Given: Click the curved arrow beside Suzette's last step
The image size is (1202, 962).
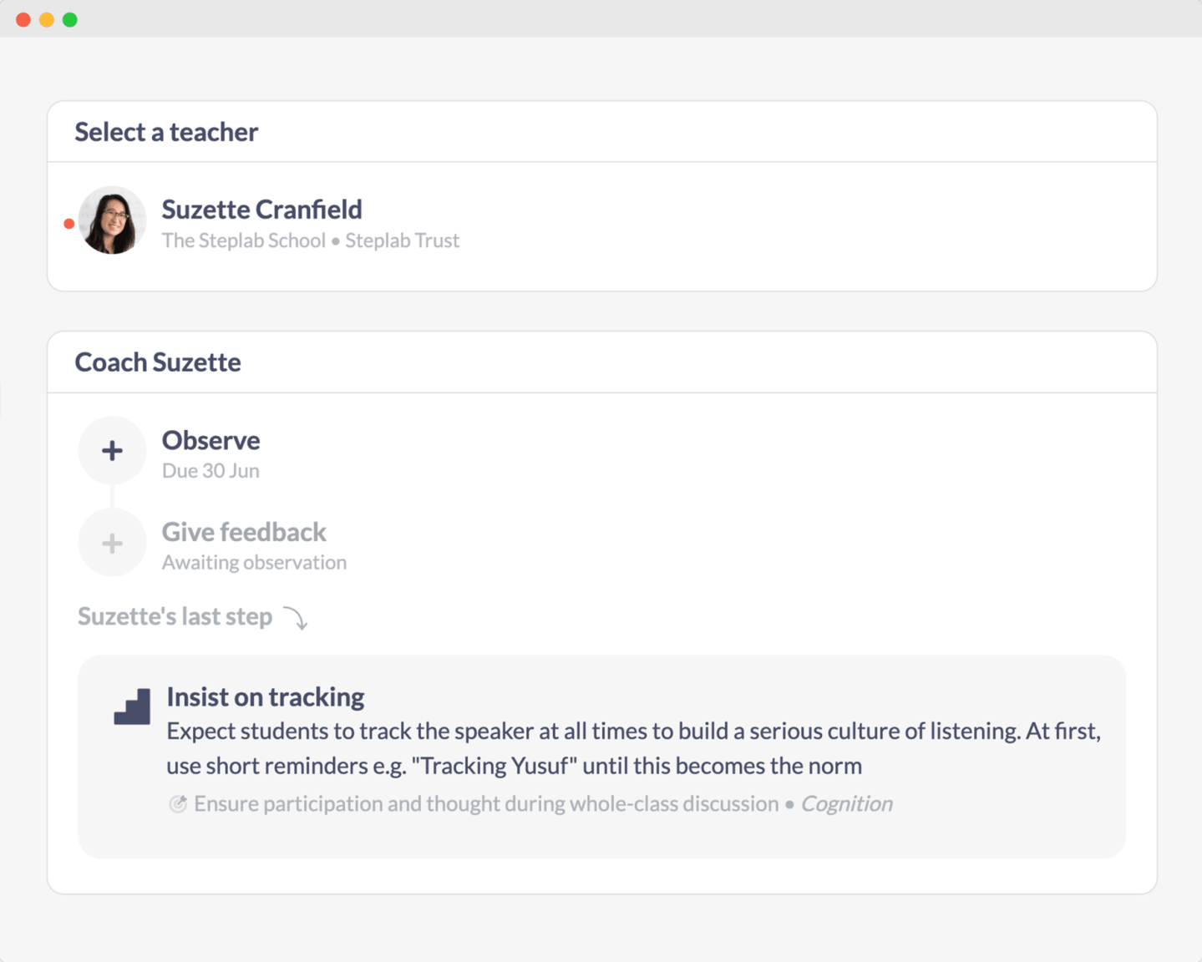Looking at the screenshot, I should (x=296, y=618).
